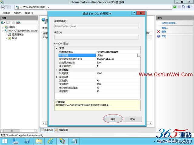The height and width of the screenshot is (145, 194).
Task: Collapse the 常规 property group
Action: point(57,48)
